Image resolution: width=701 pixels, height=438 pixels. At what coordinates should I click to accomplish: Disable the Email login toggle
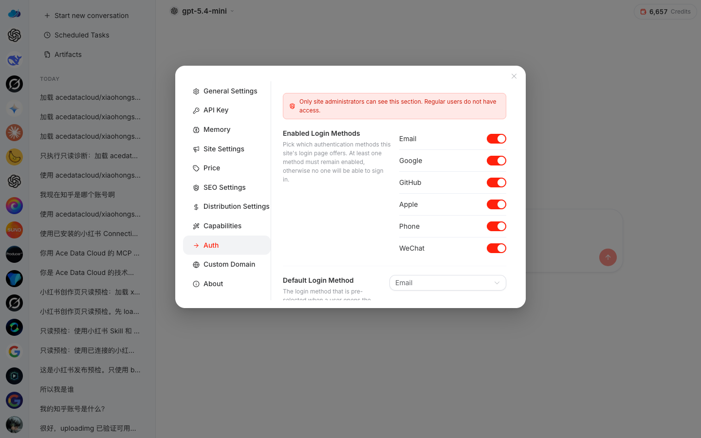[x=497, y=139]
